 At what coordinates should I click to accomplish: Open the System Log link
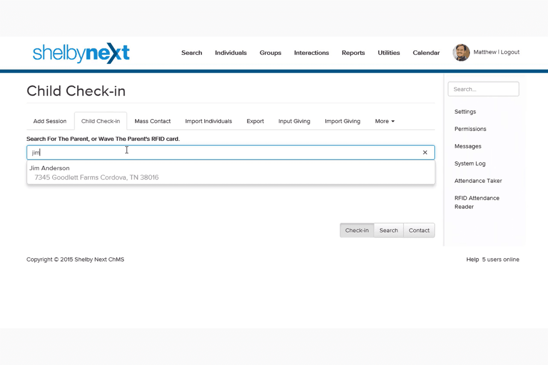(x=470, y=163)
